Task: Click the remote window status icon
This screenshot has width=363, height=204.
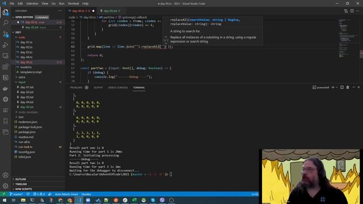Action: (4, 194)
